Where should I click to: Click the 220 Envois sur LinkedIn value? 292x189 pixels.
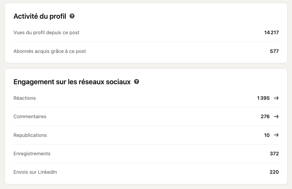274,172
